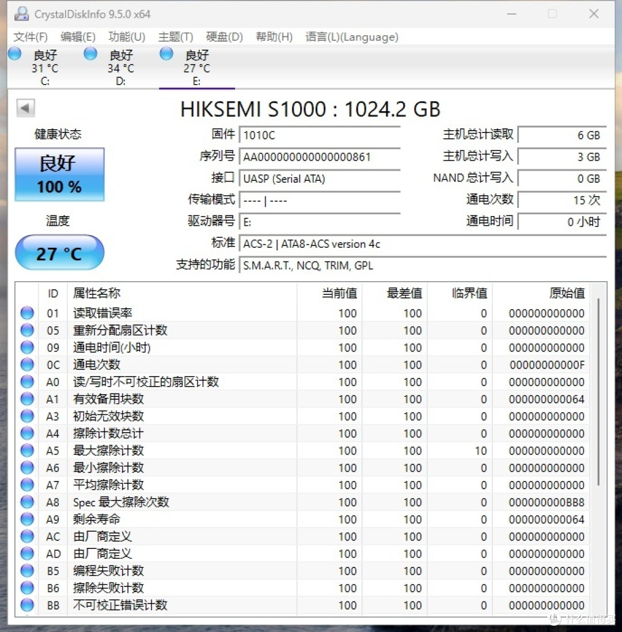
Task: Click the power-on hours value 0 小时
Action: [x=562, y=222]
